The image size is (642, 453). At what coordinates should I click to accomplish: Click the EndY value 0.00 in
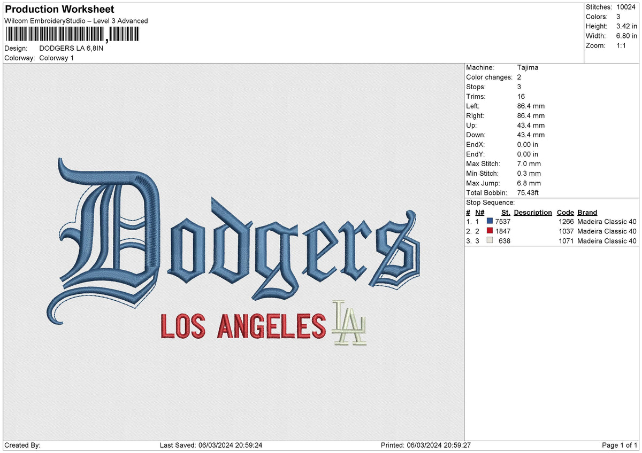click(x=528, y=154)
